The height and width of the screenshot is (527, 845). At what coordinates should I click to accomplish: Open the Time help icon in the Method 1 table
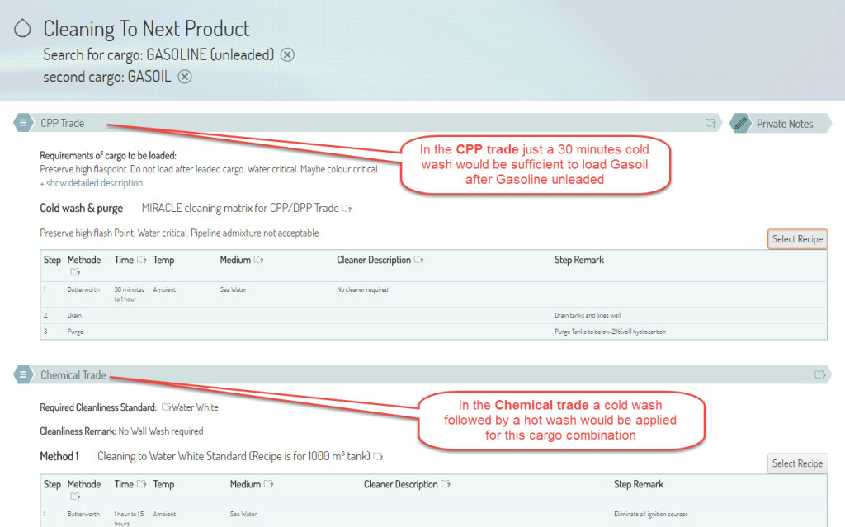click(x=141, y=484)
